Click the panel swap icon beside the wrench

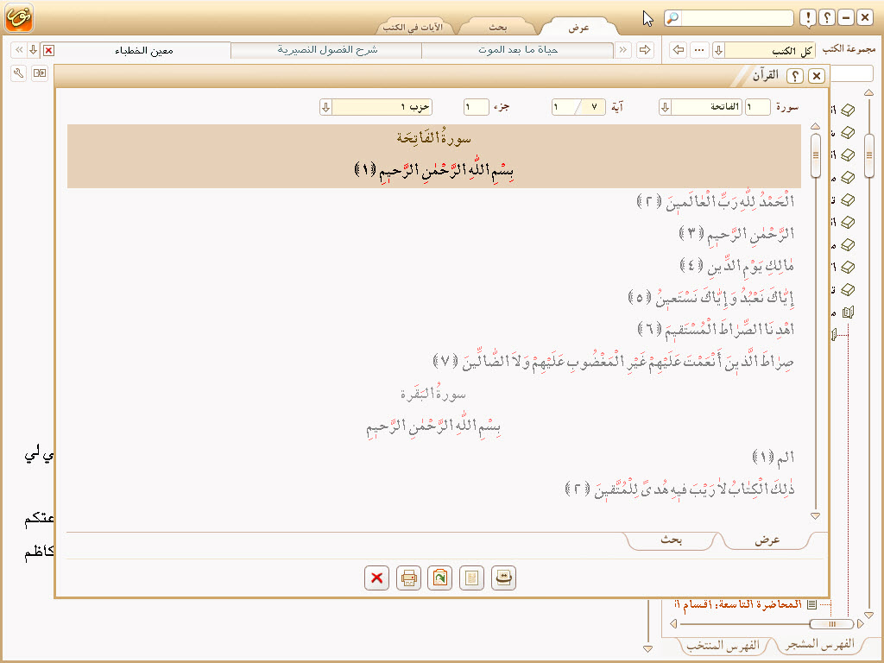(x=40, y=73)
